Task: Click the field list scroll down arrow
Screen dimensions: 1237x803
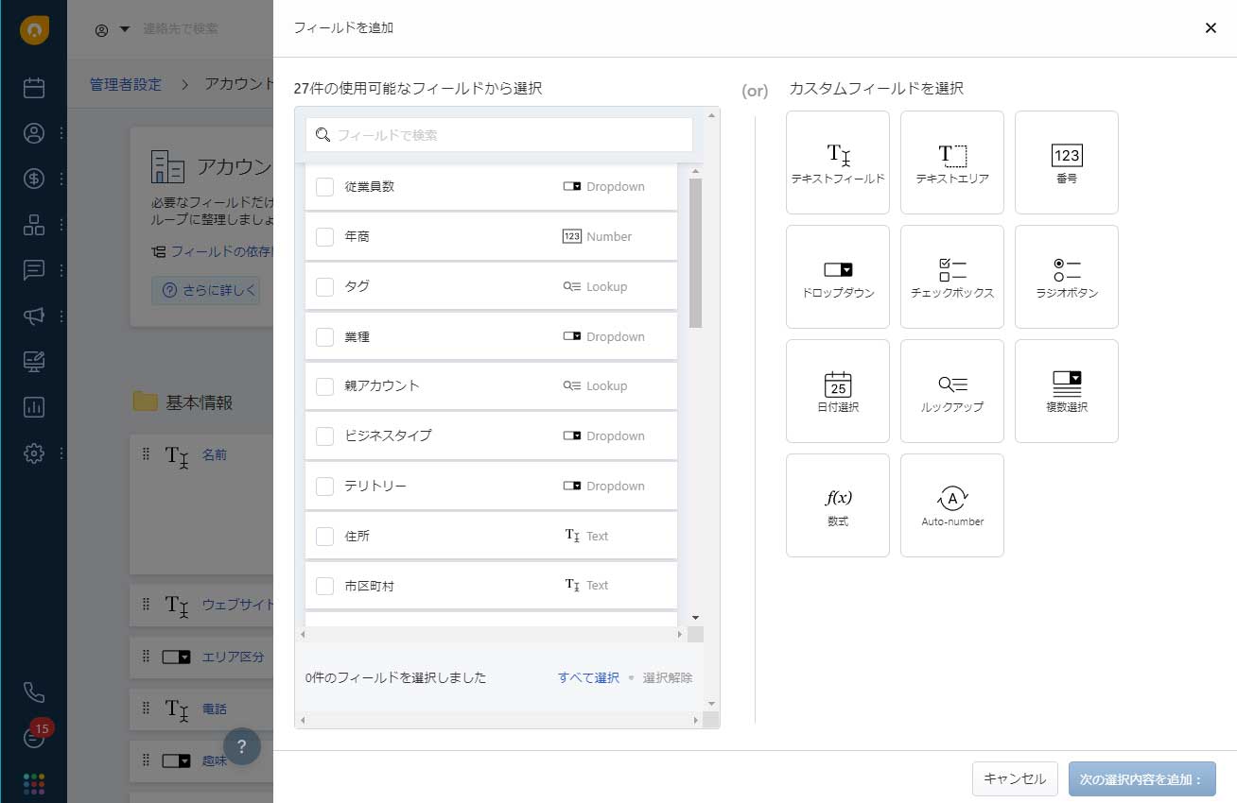Action: tap(696, 618)
